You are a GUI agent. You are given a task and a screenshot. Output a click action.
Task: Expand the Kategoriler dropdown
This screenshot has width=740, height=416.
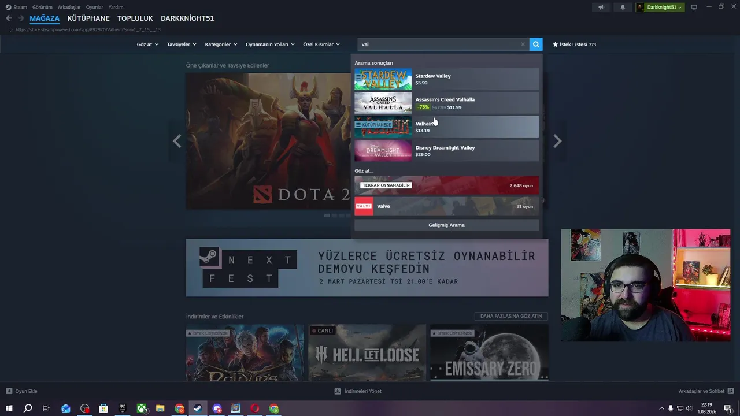coord(221,44)
